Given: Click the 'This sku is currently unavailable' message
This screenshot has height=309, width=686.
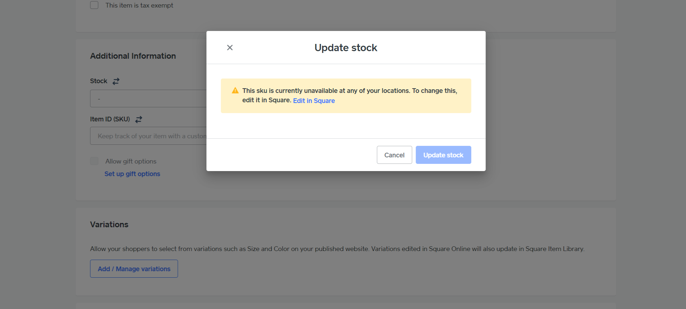Looking at the screenshot, I should [350, 95].
